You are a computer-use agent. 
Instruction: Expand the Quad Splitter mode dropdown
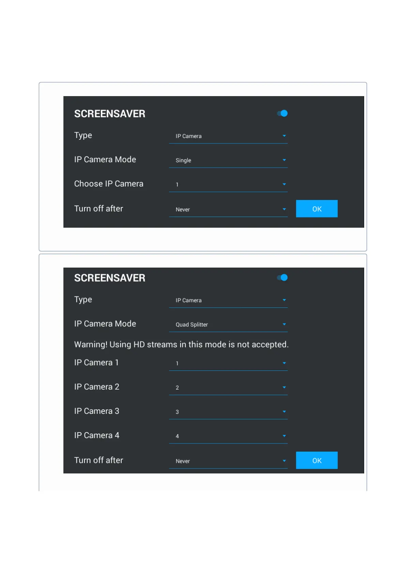[x=228, y=325]
